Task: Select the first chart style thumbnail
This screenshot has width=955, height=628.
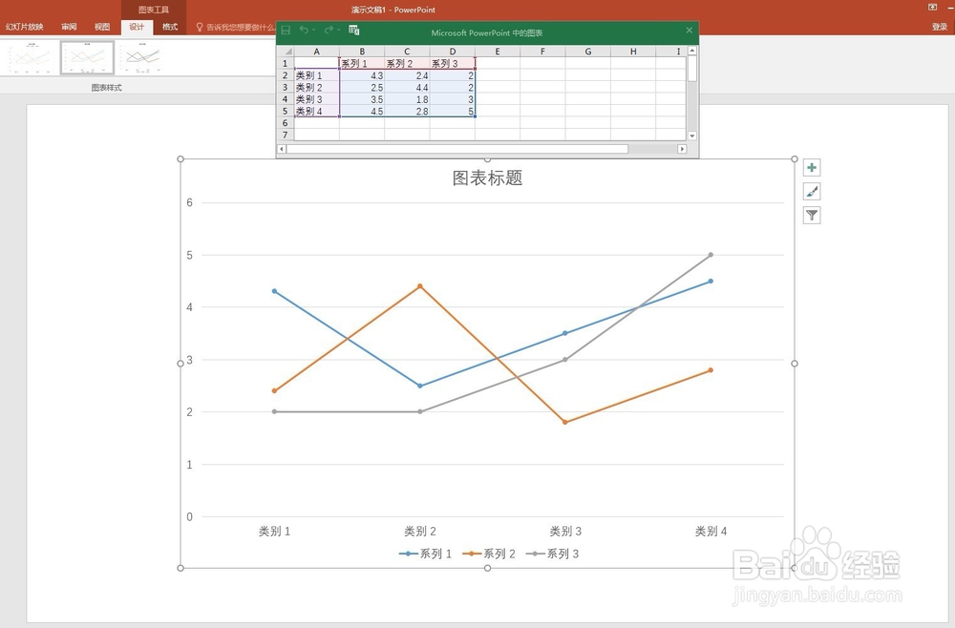Action: pos(29,58)
